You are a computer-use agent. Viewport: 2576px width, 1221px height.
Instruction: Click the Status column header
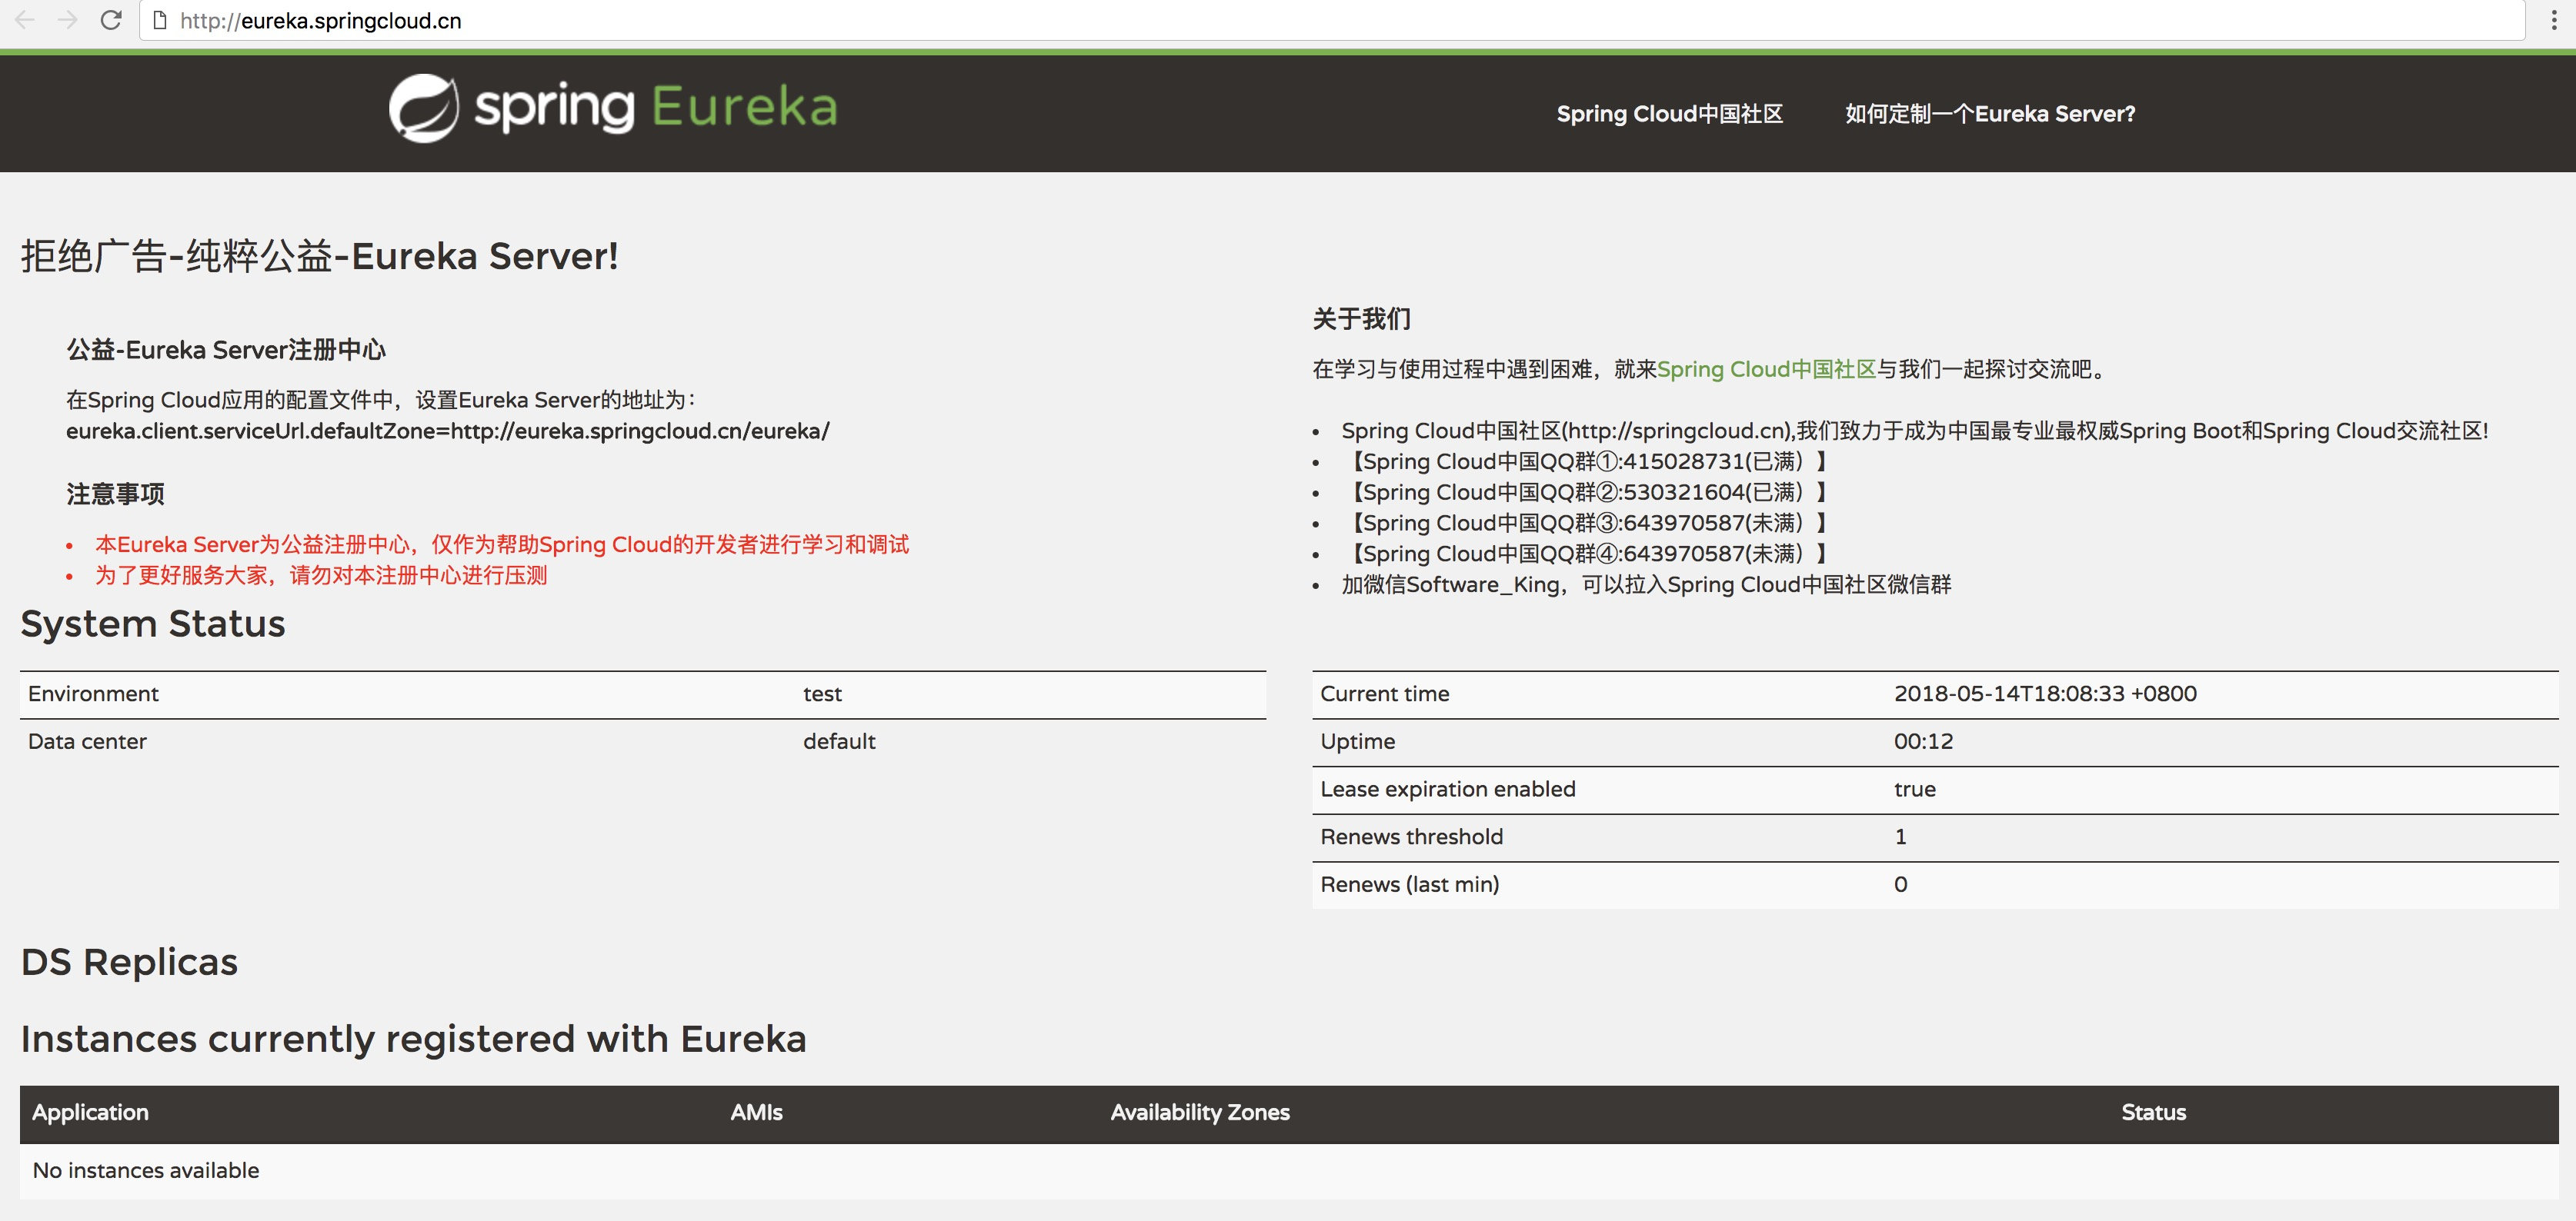pos(2153,1112)
